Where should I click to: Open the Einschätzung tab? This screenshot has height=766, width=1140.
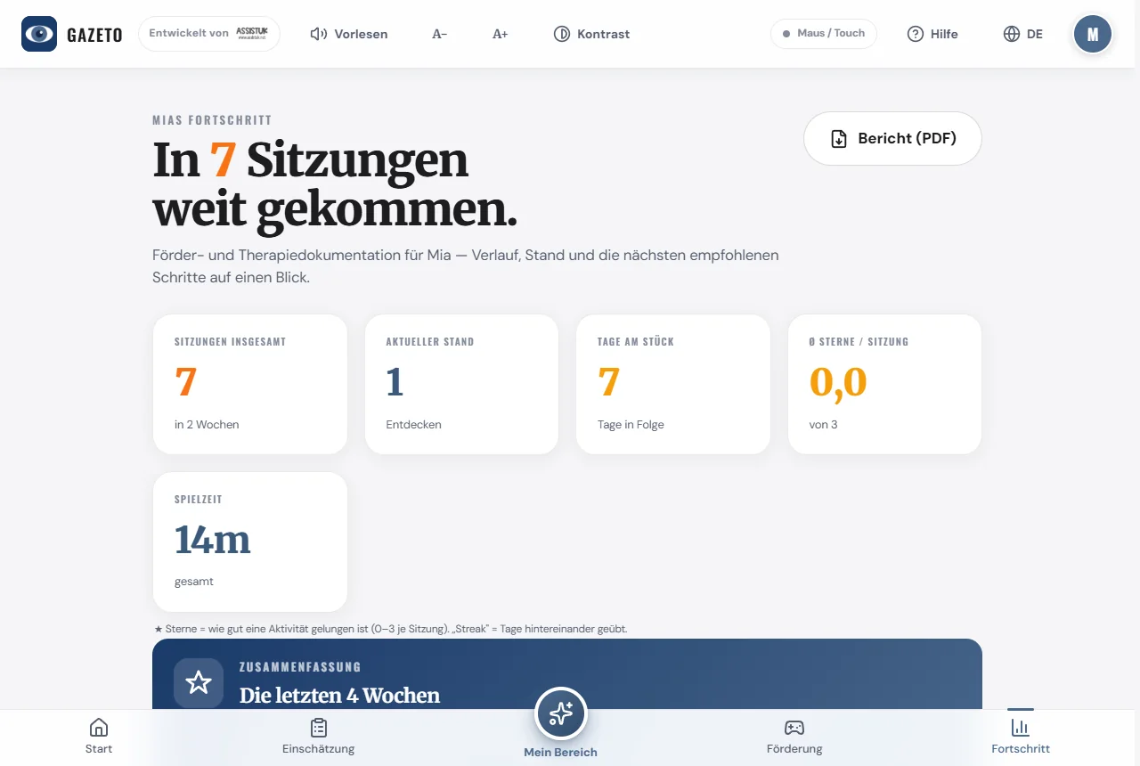pyautogui.click(x=319, y=737)
